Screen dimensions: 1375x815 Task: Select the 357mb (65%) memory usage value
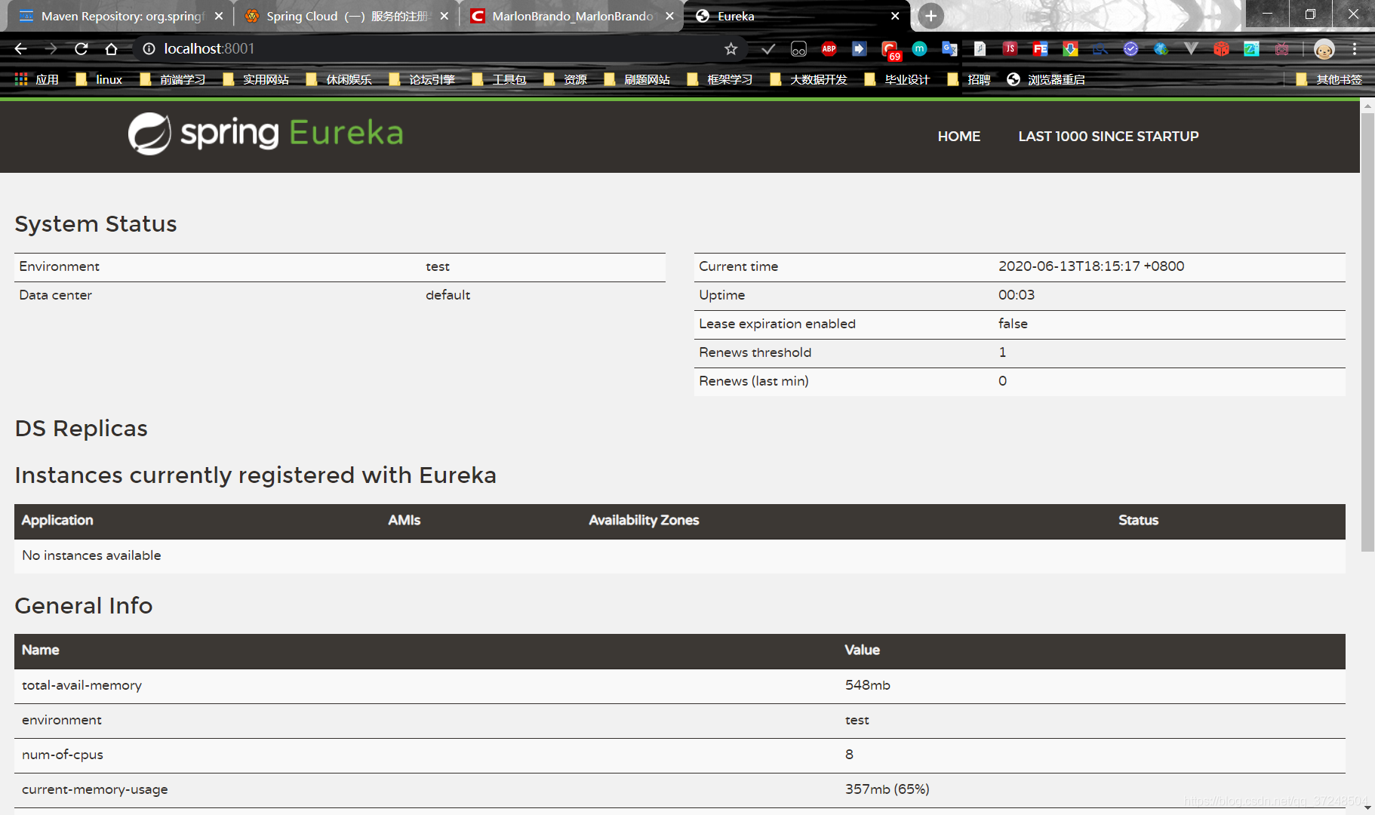pos(887,789)
